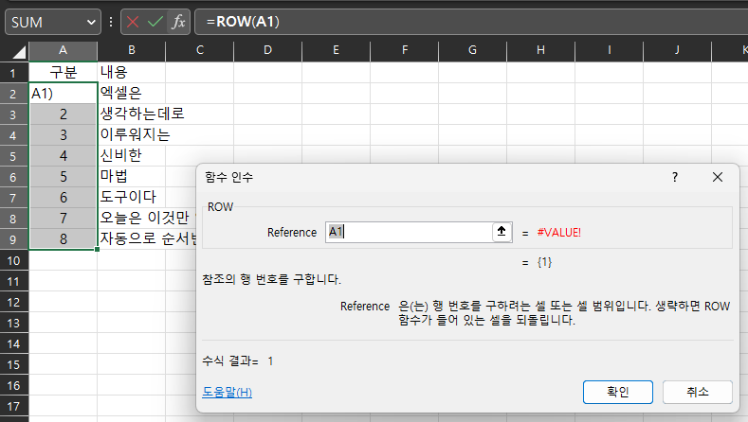Open dialog help question mark icon
748x422 pixels.
click(675, 177)
